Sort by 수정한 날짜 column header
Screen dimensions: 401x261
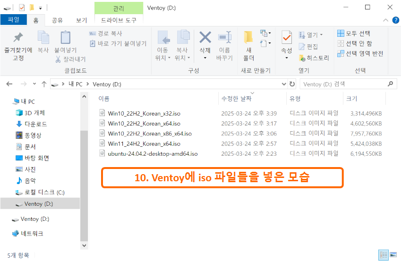tap(237, 99)
